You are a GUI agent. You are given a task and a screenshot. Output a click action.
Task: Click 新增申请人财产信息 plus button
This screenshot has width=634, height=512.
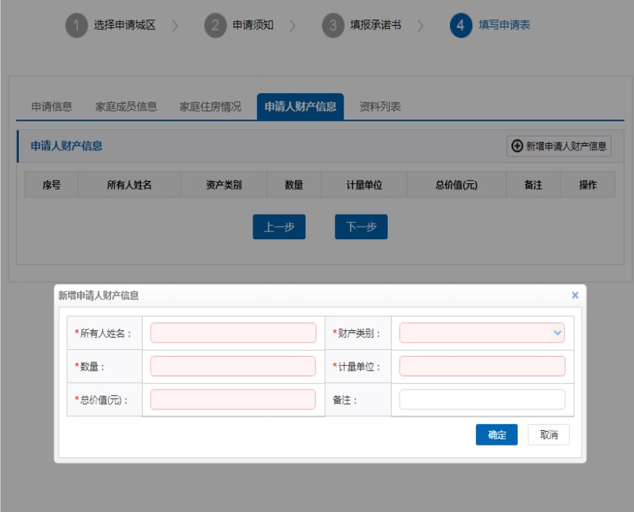(558, 146)
